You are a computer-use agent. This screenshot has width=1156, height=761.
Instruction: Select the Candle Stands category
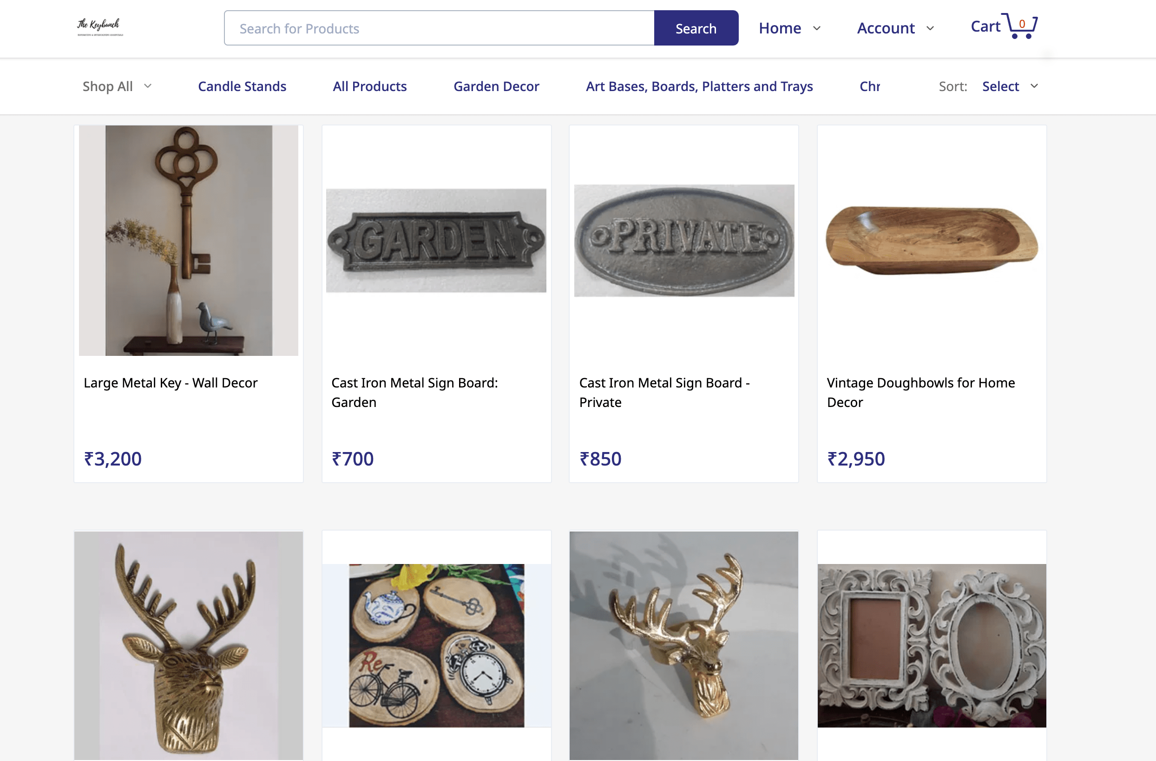point(242,86)
